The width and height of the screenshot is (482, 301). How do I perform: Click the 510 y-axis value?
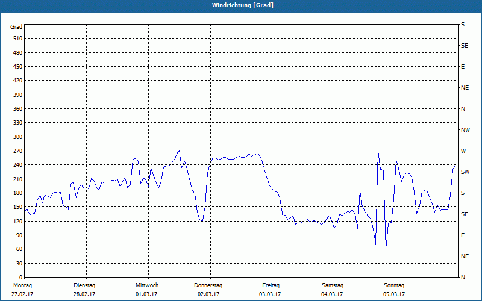(x=18, y=39)
